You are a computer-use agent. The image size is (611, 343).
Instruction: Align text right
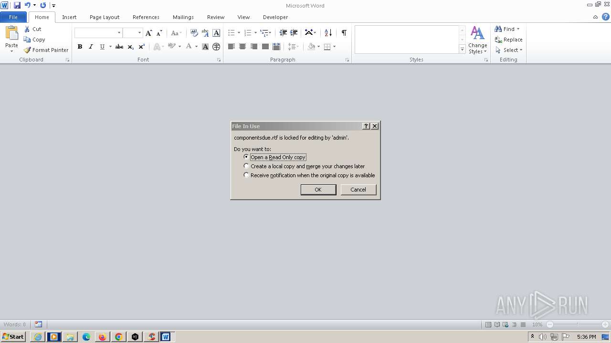tap(254, 47)
